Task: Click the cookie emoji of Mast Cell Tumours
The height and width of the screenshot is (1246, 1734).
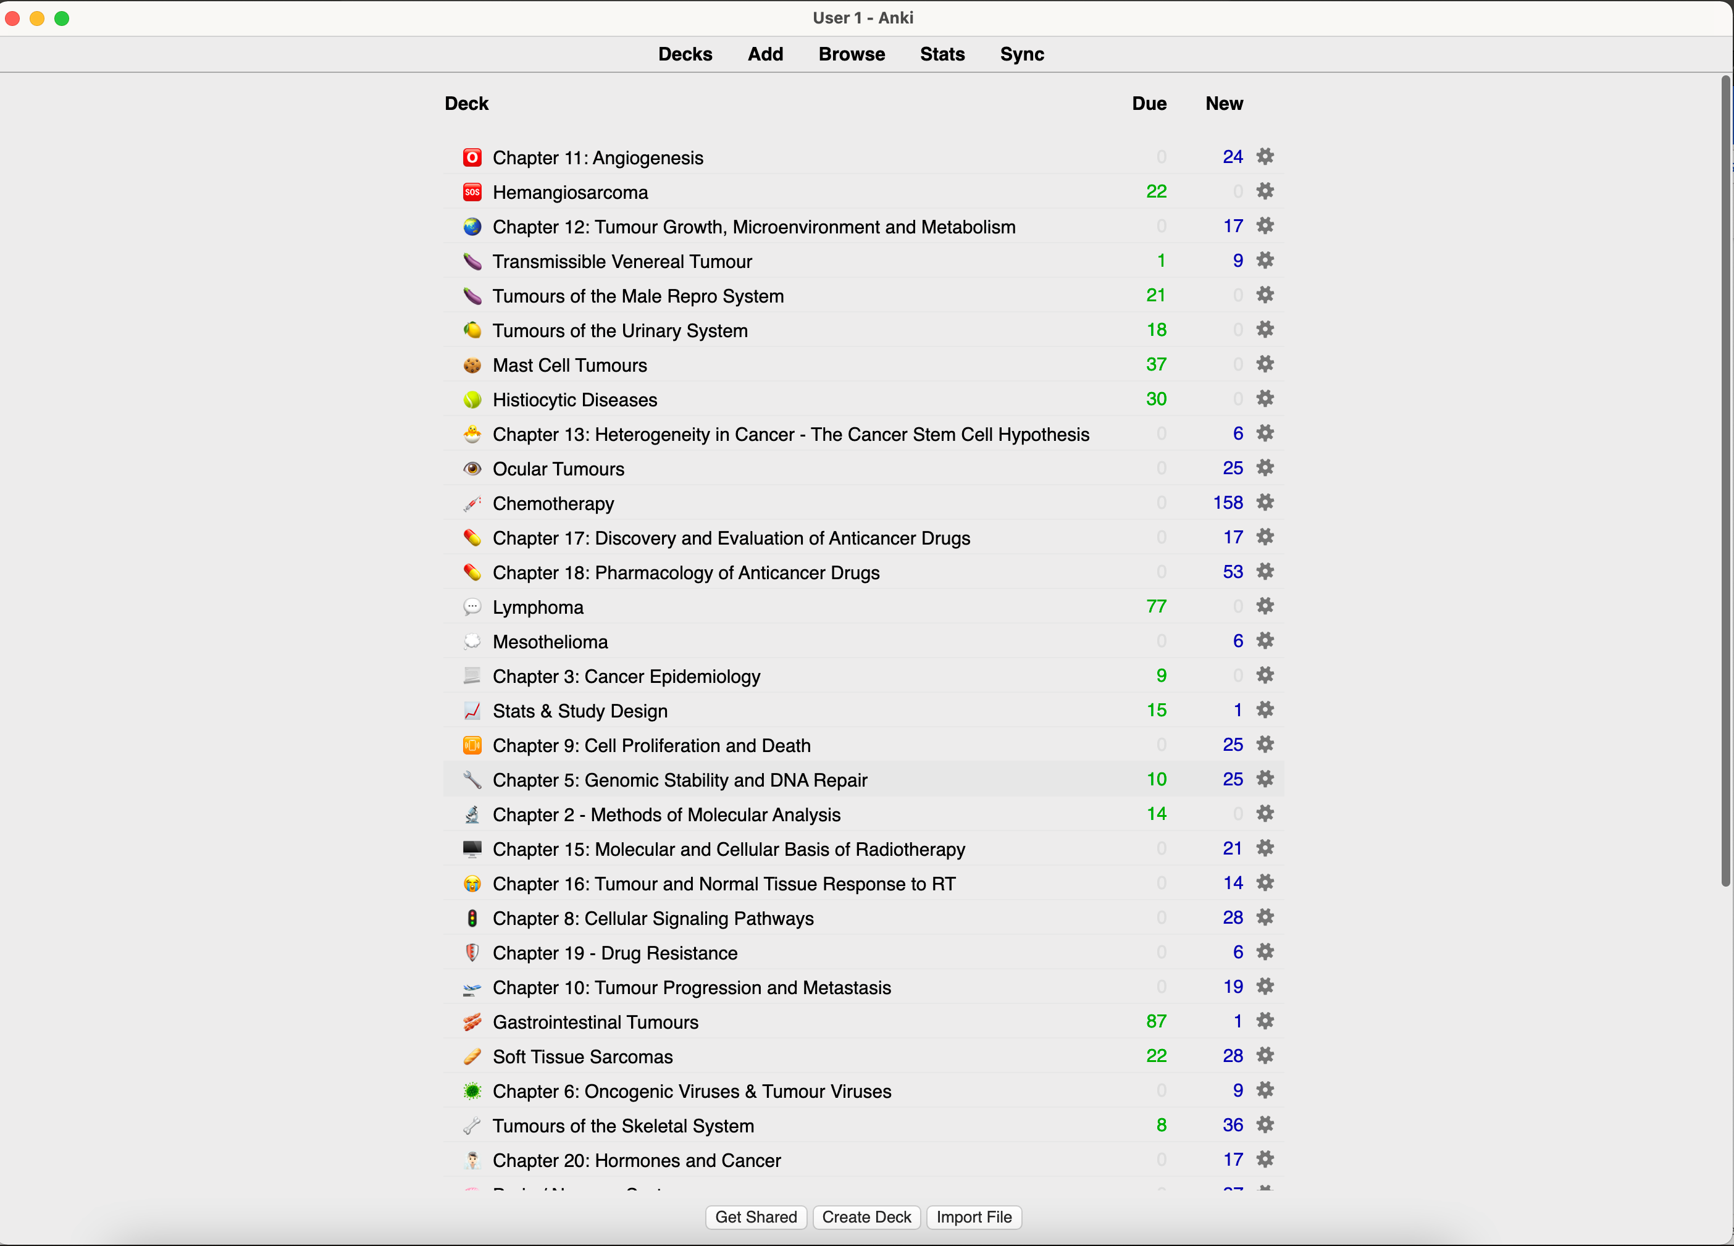Action: (472, 366)
